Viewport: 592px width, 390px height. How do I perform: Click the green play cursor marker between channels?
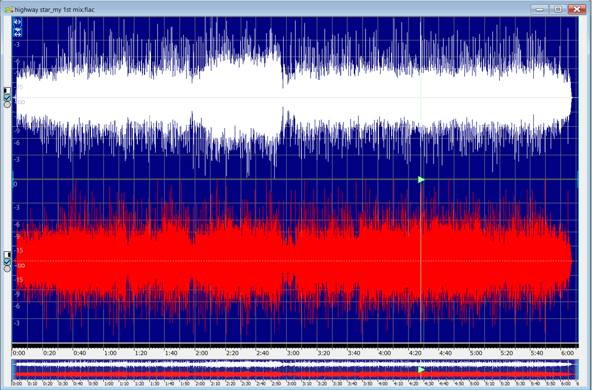[x=421, y=179]
